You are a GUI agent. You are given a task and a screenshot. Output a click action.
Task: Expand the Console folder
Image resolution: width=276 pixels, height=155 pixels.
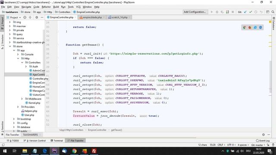pos(18,55)
